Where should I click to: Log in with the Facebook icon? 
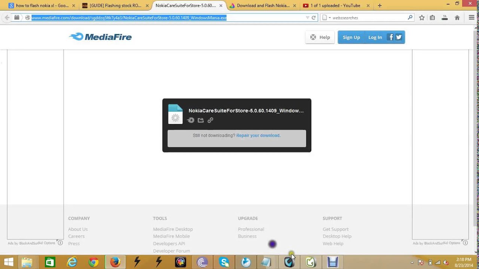click(390, 37)
